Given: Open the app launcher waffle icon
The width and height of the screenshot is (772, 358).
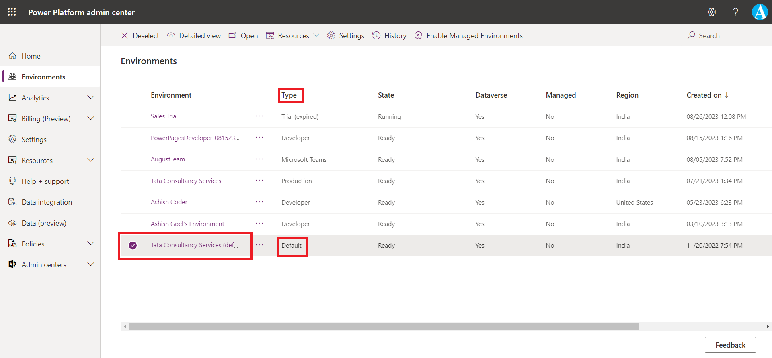Looking at the screenshot, I should point(12,12).
